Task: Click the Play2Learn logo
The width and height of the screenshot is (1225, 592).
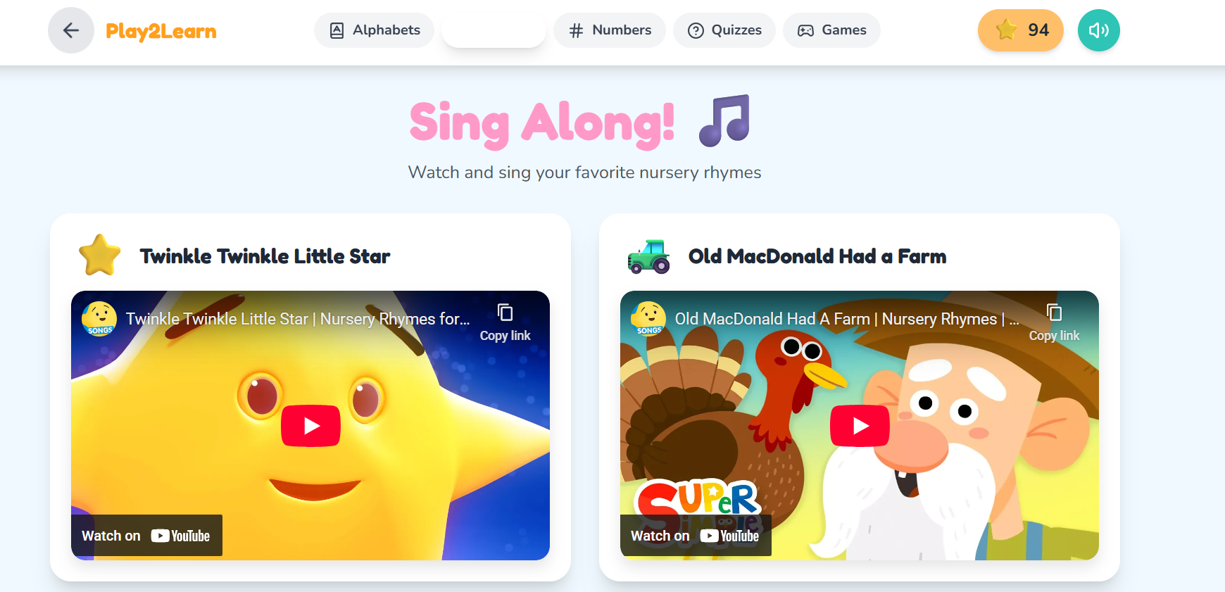Action: 161,31
